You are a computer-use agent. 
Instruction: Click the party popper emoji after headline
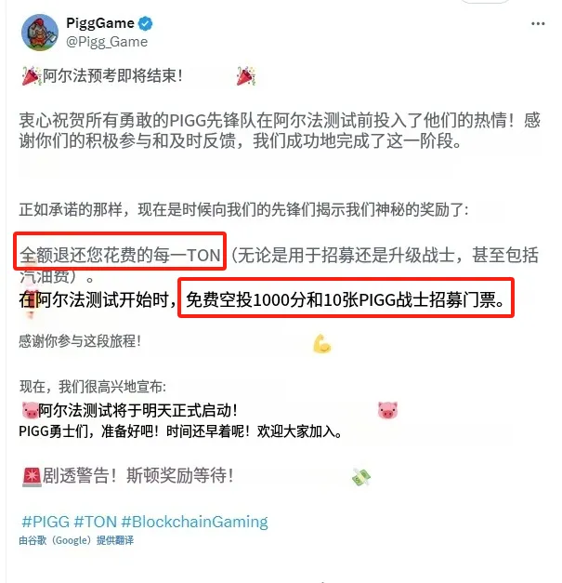[x=246, y=76]
